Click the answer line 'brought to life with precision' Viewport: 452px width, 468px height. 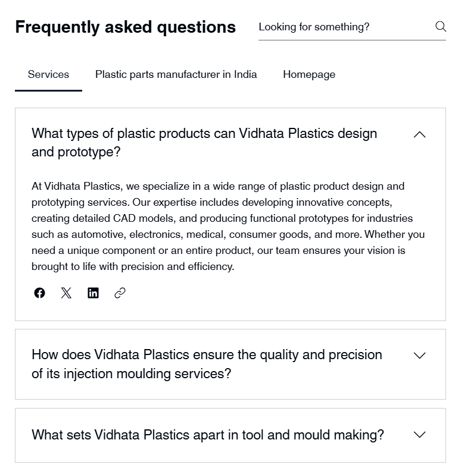coord(132,266)
